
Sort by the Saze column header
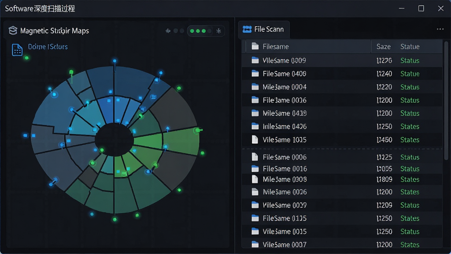(x=384, y=47)
